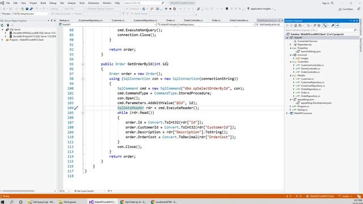Click the Break All pause icon
This screenshot has height=204, width=363.
pyautogui.click(x=166, y=9)
